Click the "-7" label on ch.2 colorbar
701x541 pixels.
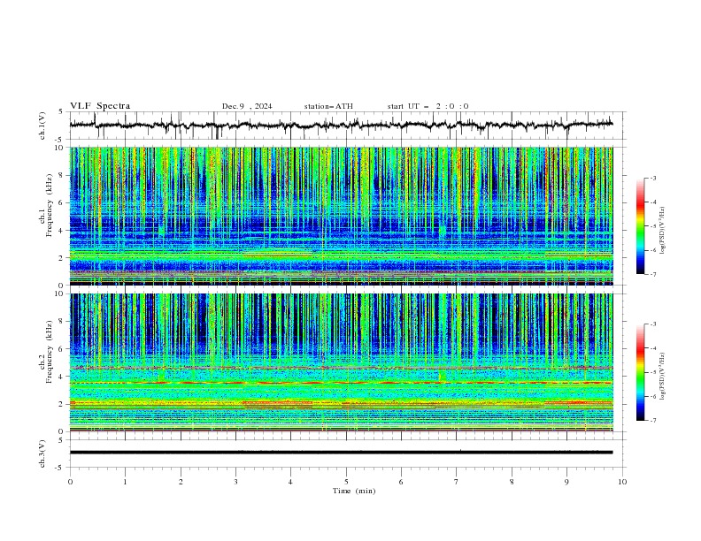[x=653, y=421]
